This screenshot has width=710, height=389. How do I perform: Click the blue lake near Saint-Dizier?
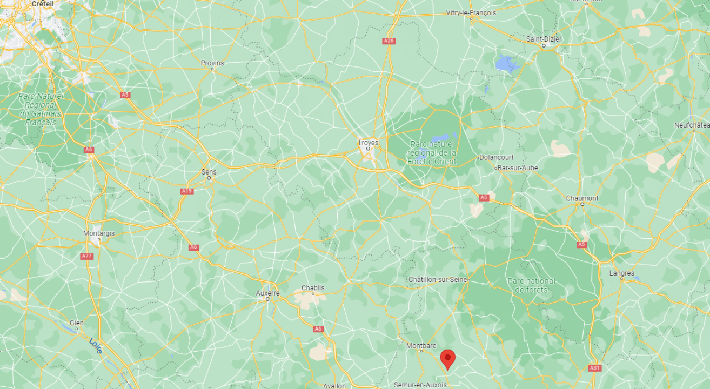[507, 64]
